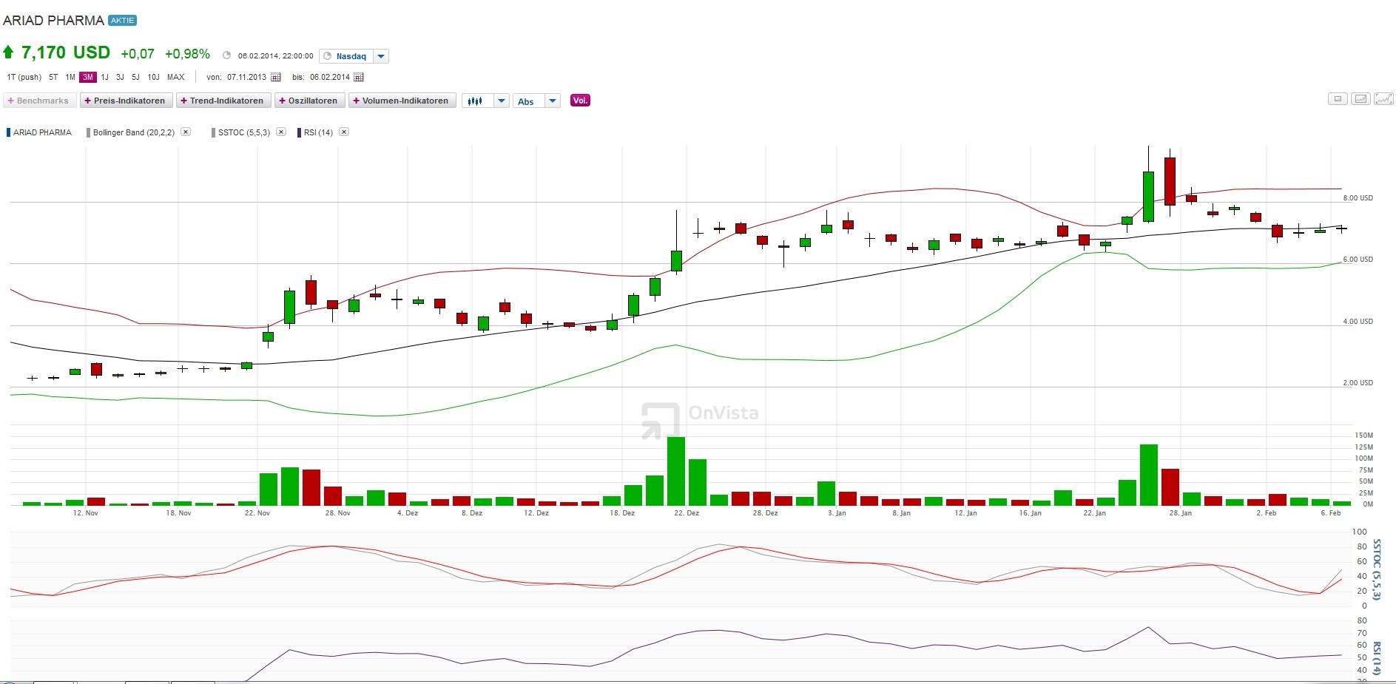
Task: Click the 'bis' date value 06.02.2014
Action: (330, 77)
